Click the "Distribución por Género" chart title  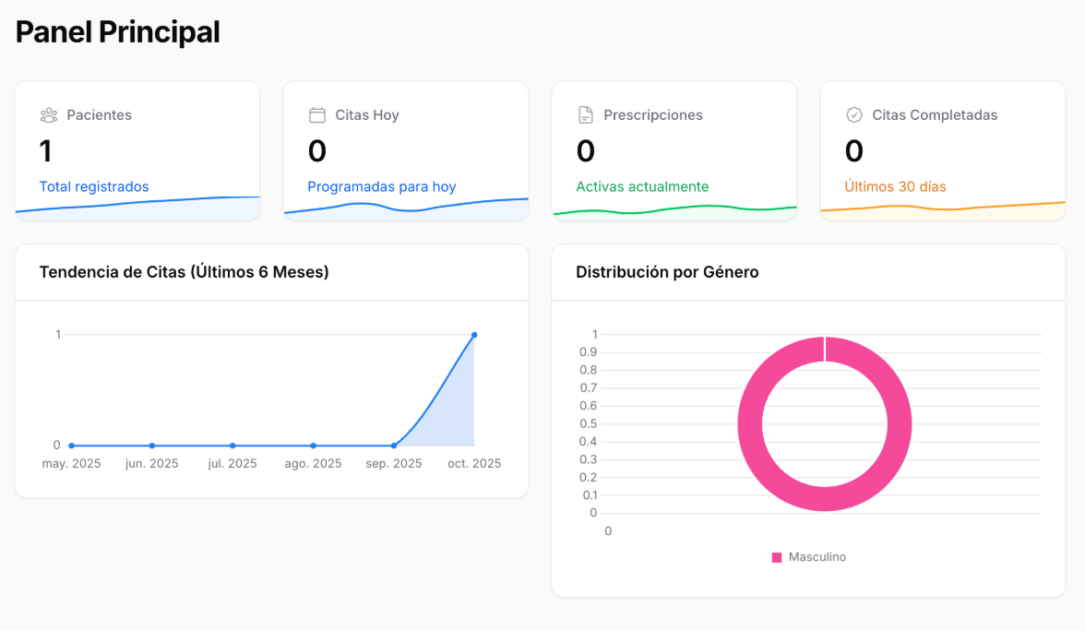[x=667, y=272]
